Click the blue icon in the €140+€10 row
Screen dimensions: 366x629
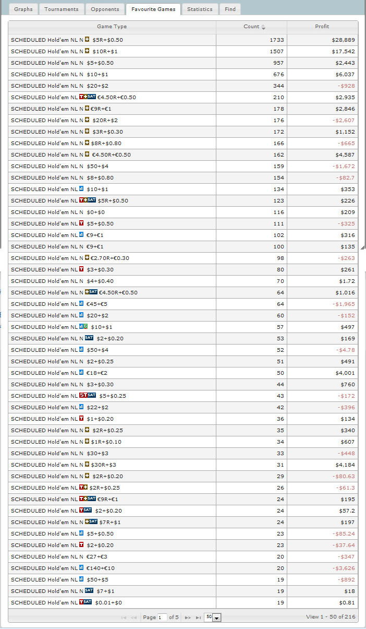pyautogui.click(x=81, y=568)
